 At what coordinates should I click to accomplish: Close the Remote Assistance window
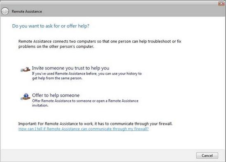coord(221,4)
